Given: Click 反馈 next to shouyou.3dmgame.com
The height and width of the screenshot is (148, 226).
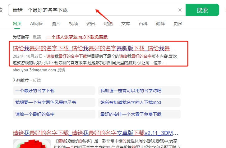Looking at the screenshot, I should pyautogui.click(x=61, y=70).
